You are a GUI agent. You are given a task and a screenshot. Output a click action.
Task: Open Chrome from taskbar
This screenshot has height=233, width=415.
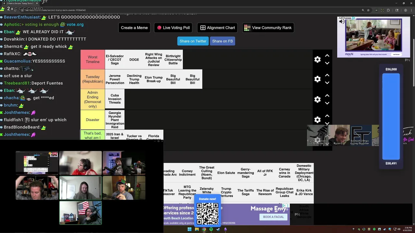coord(204,229)
